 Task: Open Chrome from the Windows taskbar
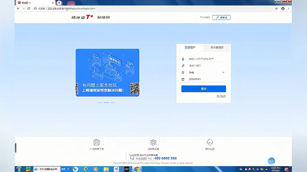(136, 169)
